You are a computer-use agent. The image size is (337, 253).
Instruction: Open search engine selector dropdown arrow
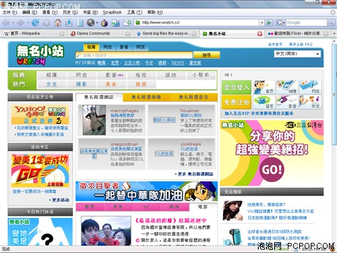(284, 22)
